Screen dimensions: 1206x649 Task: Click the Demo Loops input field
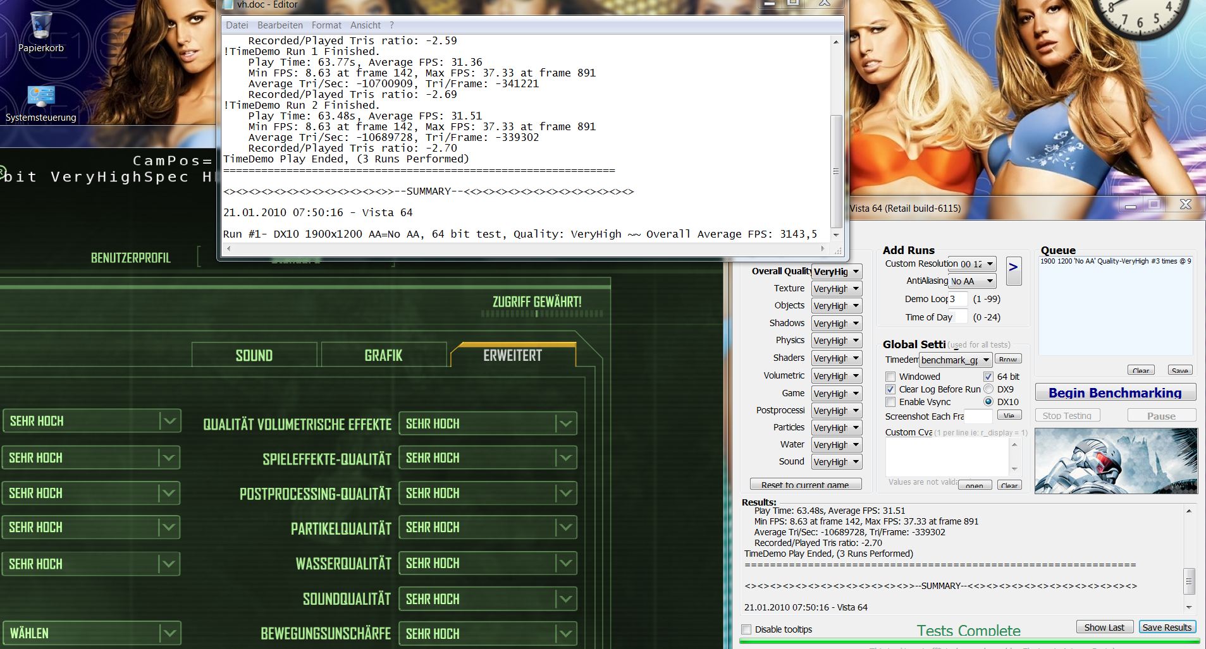pos(957,299)
